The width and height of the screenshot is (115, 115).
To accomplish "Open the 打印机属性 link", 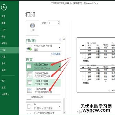I will pyautogui.click(x=55, y=54).
